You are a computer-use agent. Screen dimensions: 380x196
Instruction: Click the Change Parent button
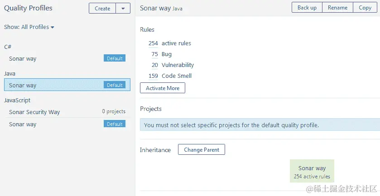coord(202,149)
